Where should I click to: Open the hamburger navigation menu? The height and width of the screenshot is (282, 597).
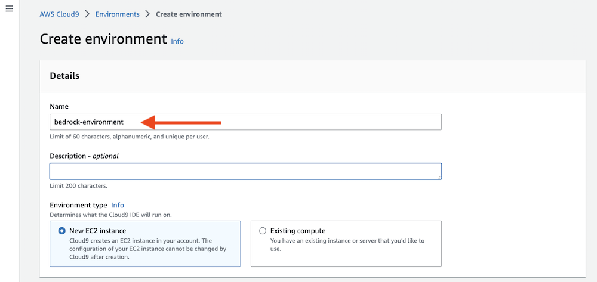pos(9,10)
